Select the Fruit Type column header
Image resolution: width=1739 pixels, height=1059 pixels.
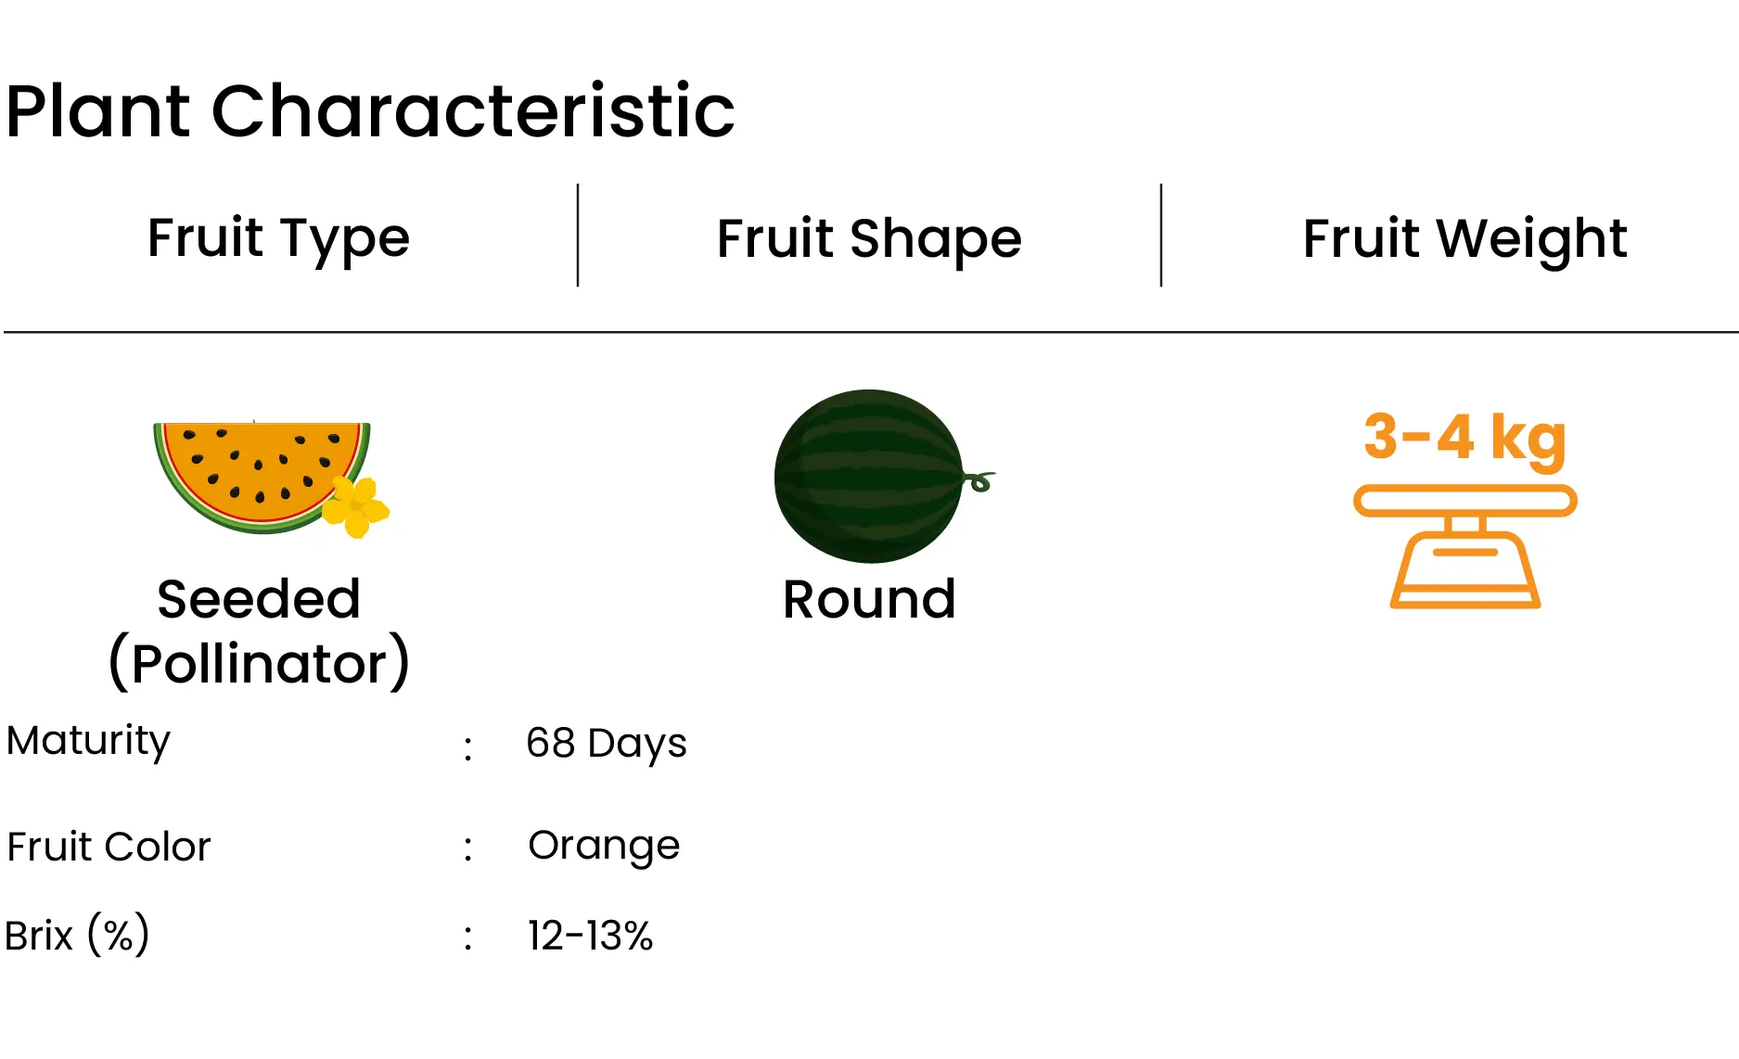pyautogui.click(x=278, y=238)
